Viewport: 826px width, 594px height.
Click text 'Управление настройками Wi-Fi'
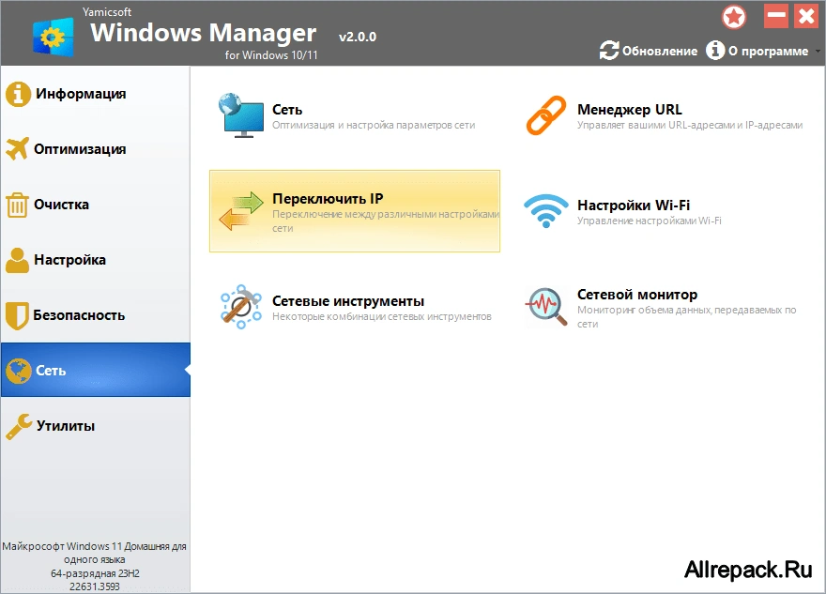coord(650,221)
